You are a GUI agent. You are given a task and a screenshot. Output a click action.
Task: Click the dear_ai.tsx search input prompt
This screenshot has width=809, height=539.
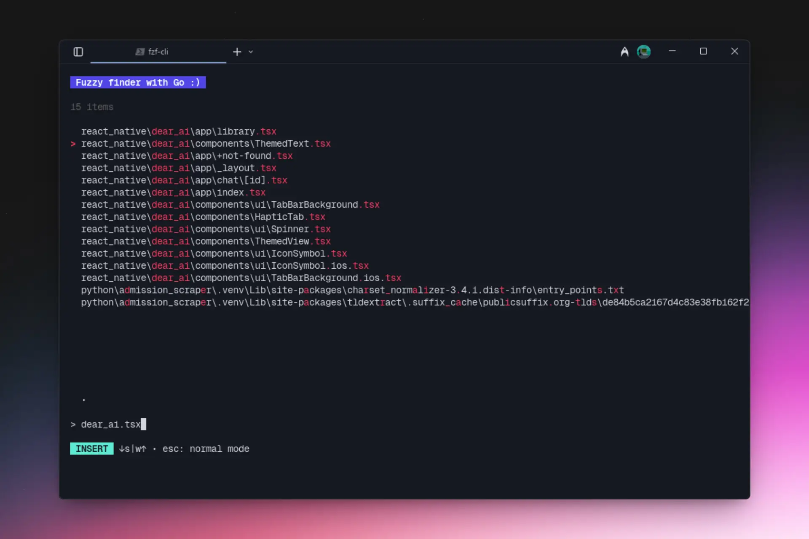[111, 424]
